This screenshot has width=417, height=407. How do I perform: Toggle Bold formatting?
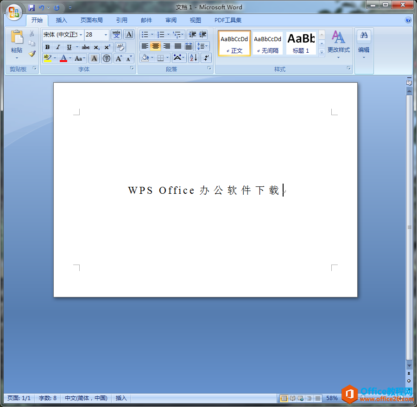tap(47, 47)
